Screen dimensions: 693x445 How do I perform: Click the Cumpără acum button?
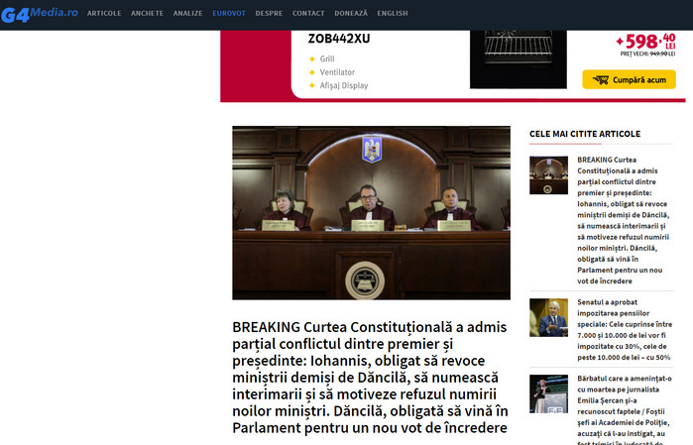(629, 79)
